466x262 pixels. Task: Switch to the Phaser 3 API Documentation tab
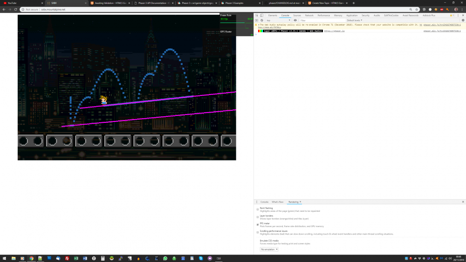pos(153,3)
